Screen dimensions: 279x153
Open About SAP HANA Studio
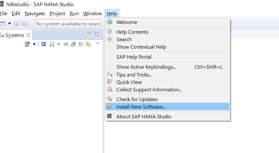(144, 116)
